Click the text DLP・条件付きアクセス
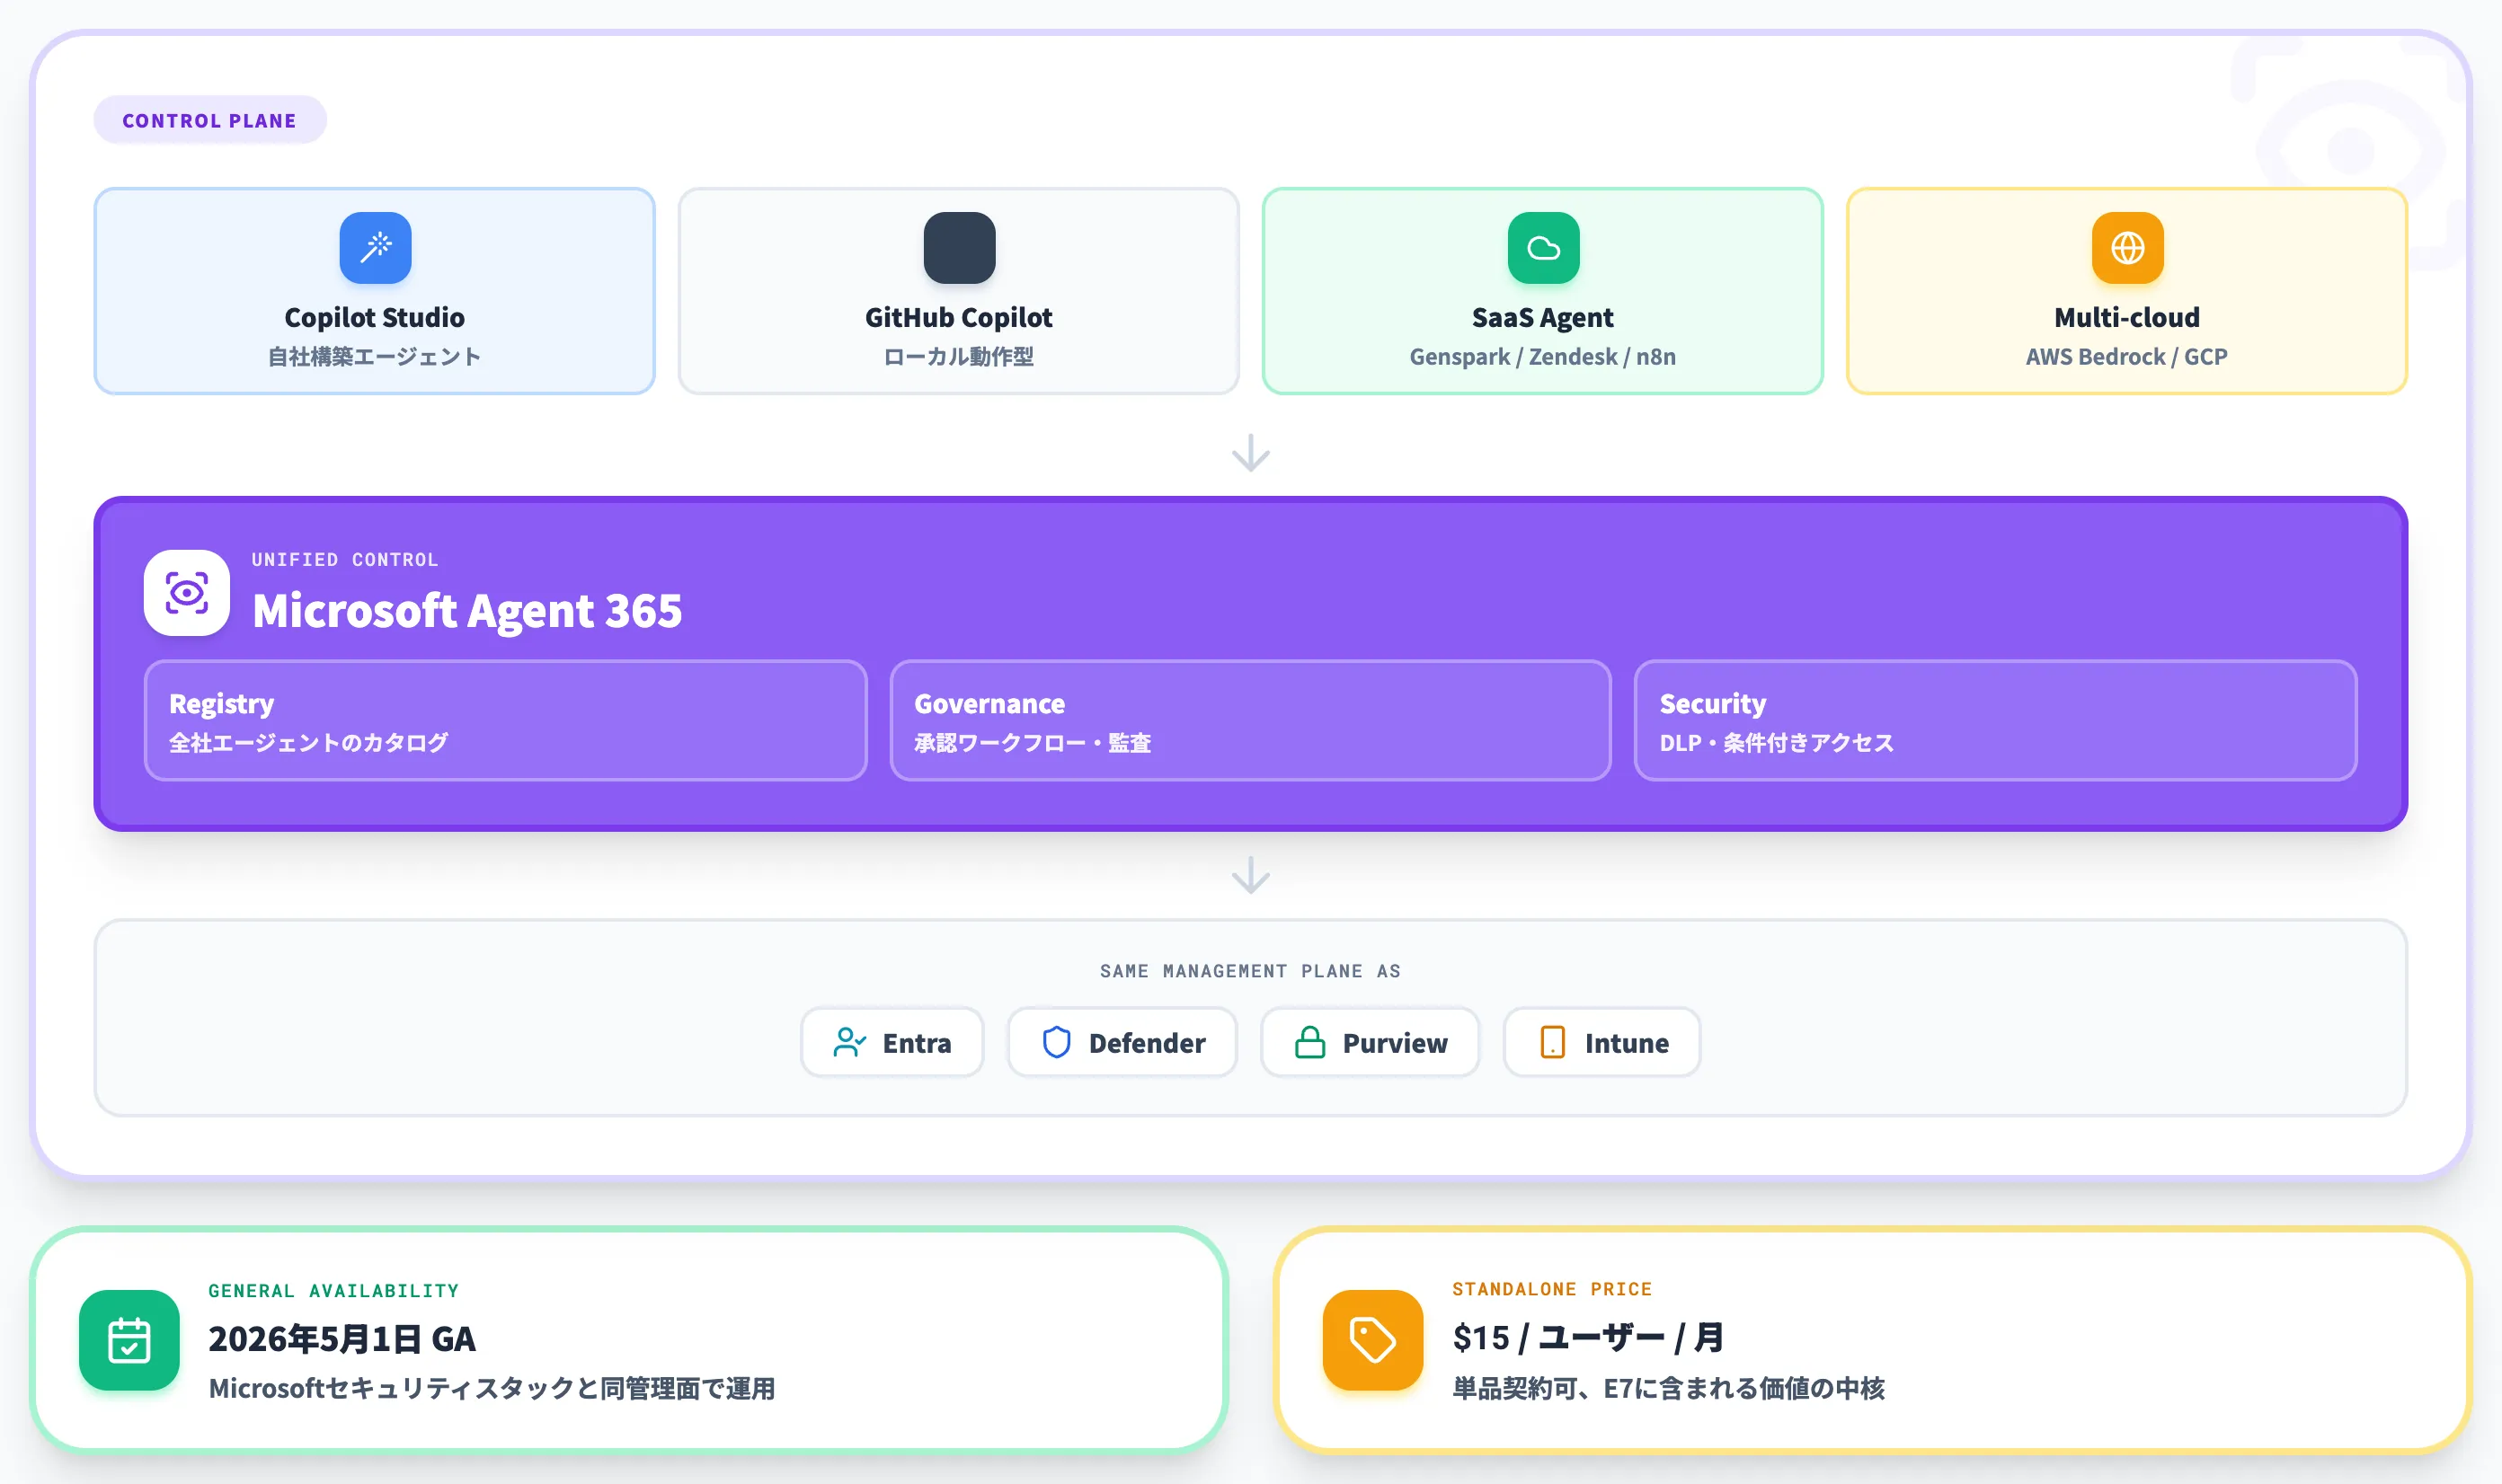 (1777, 743)
